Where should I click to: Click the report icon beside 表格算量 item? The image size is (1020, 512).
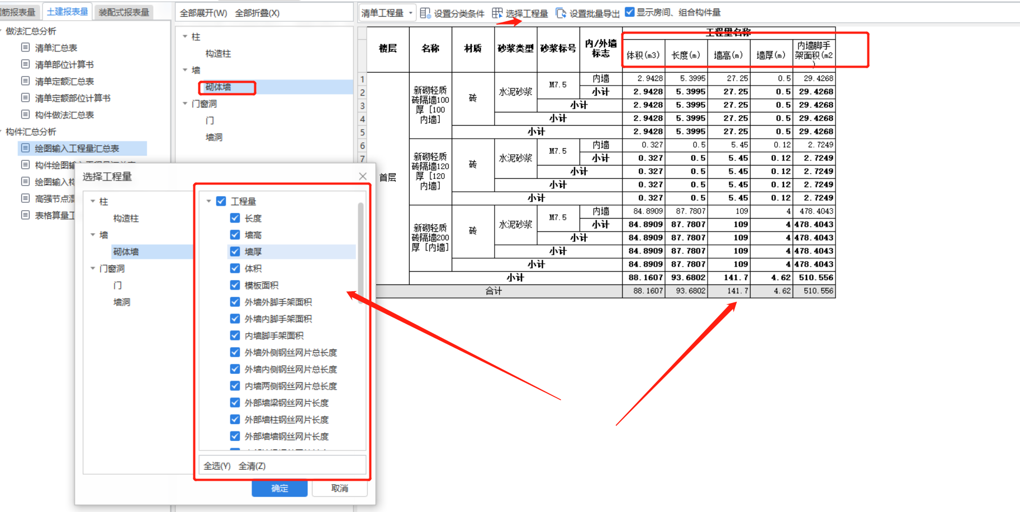coord(25,215)
